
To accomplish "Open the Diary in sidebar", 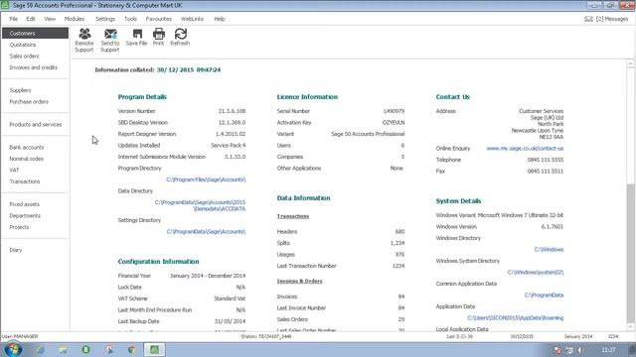I will pyautogui.click(x=16, y=250).
